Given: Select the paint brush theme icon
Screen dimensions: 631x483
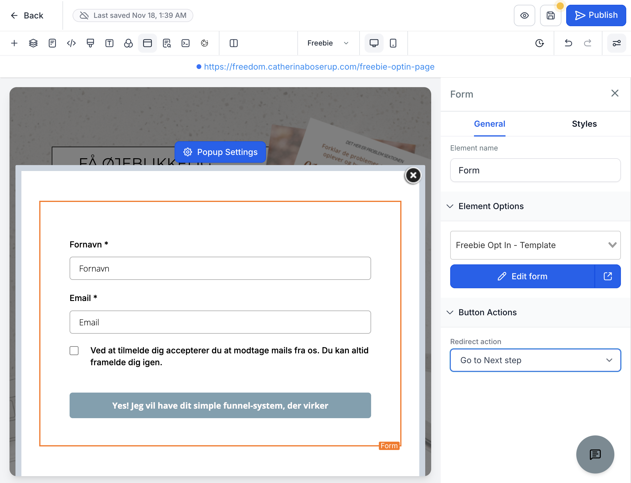Looking at the screenshot, I should [90, 43].
